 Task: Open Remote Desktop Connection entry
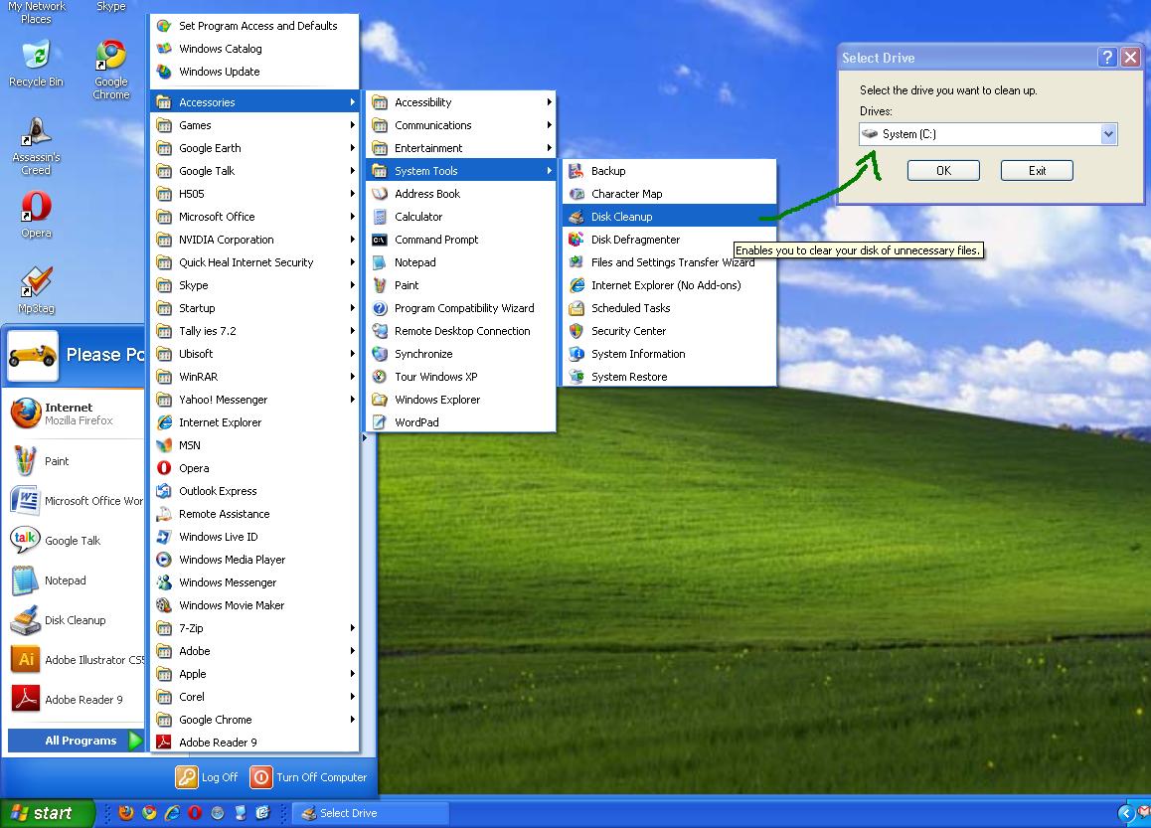coord(460,330)
